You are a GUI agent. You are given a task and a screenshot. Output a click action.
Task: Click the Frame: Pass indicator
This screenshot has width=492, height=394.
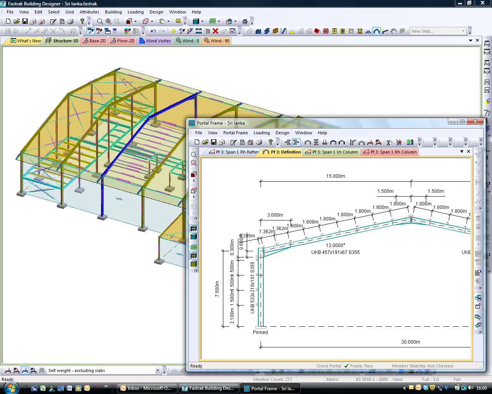361,366
